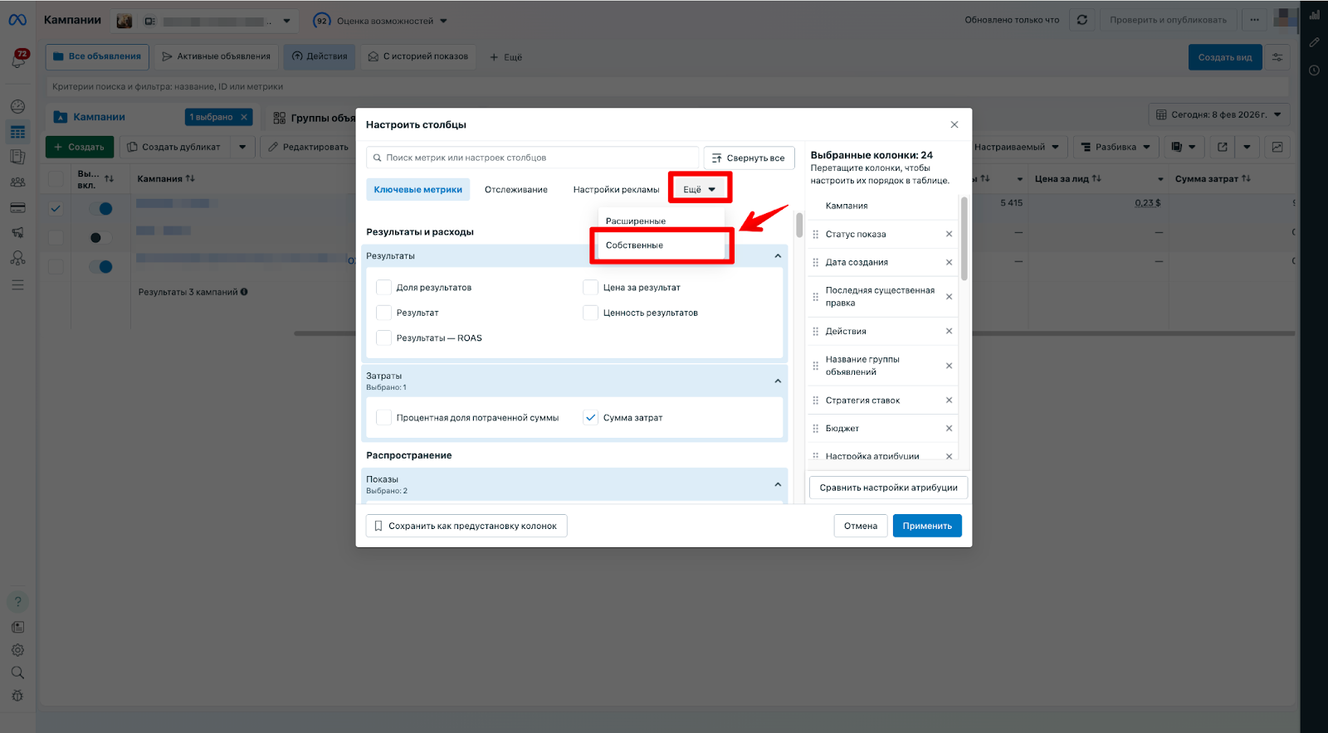
Task: Open the Ещё dropdown in column tabs
Action: point(700,189)
